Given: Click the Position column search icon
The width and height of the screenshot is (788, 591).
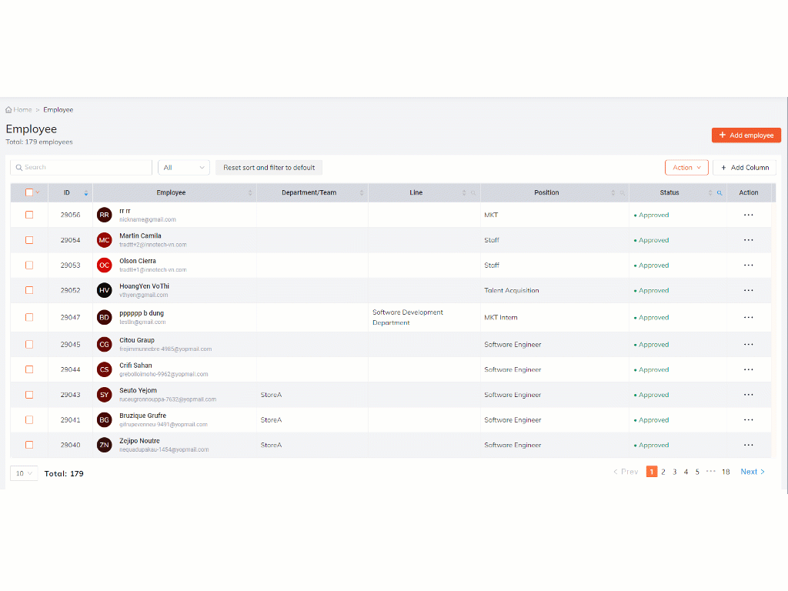Looking at the screenshot, I should [x=622, y=193].
